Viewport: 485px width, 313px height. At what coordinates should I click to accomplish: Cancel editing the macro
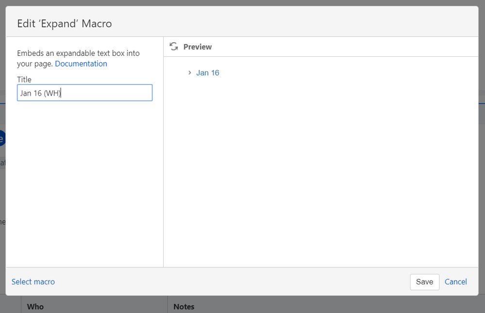(x=455, y=282)
